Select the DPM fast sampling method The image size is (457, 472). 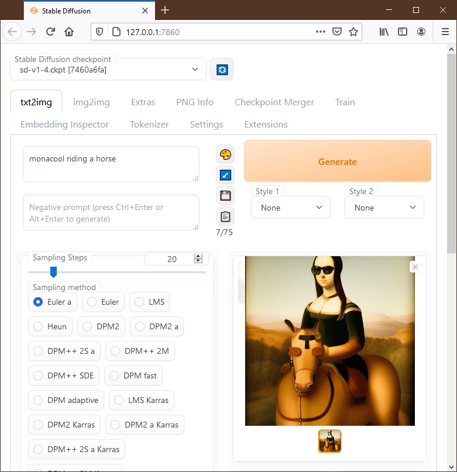[x=133, y=375]
